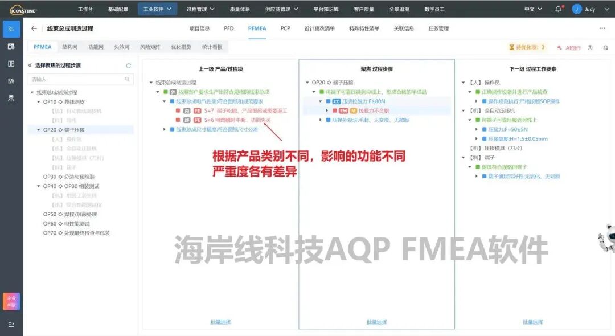Screen dimensions: 615x336
Task: Open the 供应商管理 dropdown menu
Action: (282, 9)
